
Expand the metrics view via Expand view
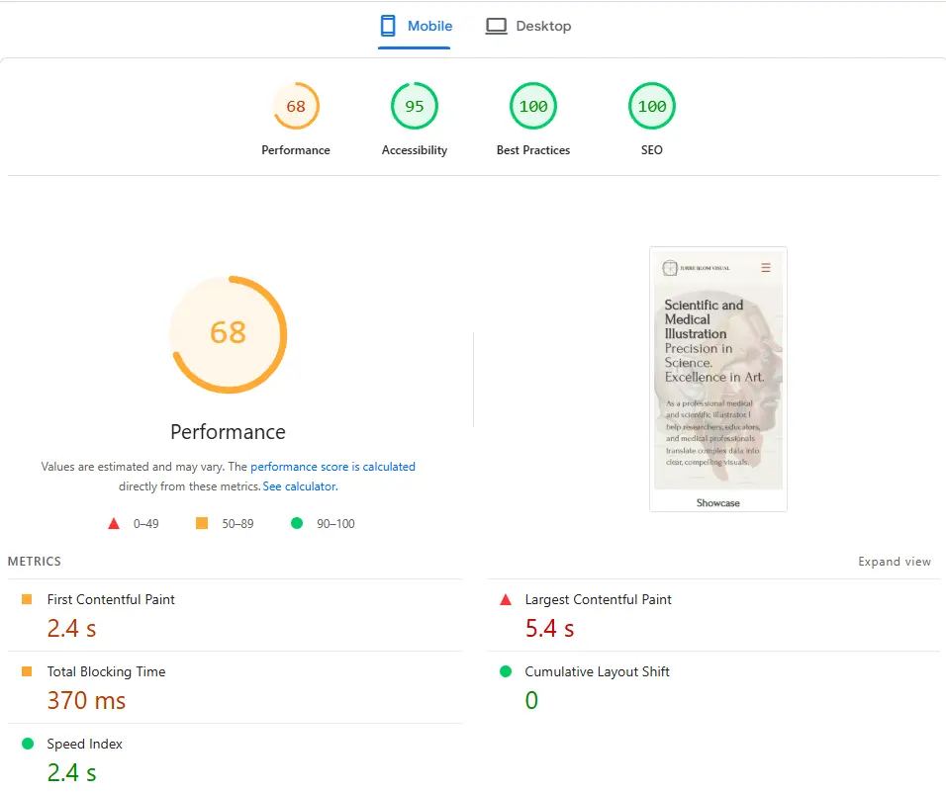895,561
